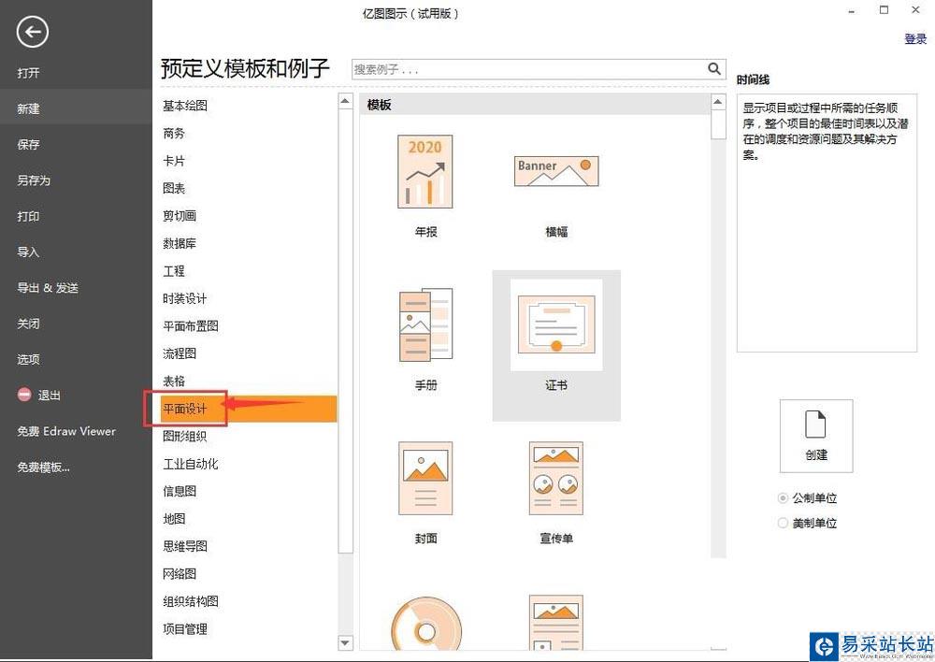The width and height of the screenshot is (935, 662).
Task: Select the 年报 template icon
Action: click(x=425, y=172)
